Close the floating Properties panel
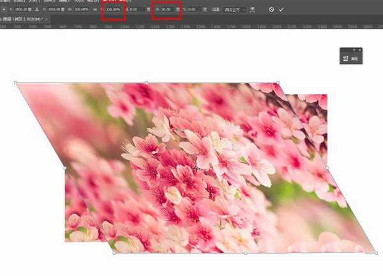 click(359, 49)
